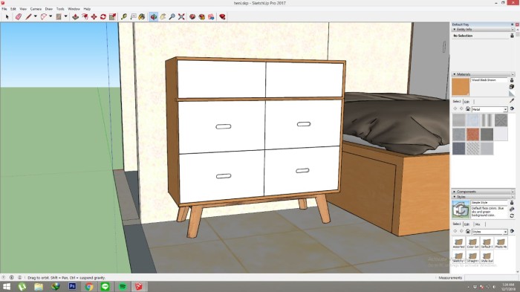Switch to the Mix tab in Styles
This screenshot has width=520, height=292.
[478, 224]
